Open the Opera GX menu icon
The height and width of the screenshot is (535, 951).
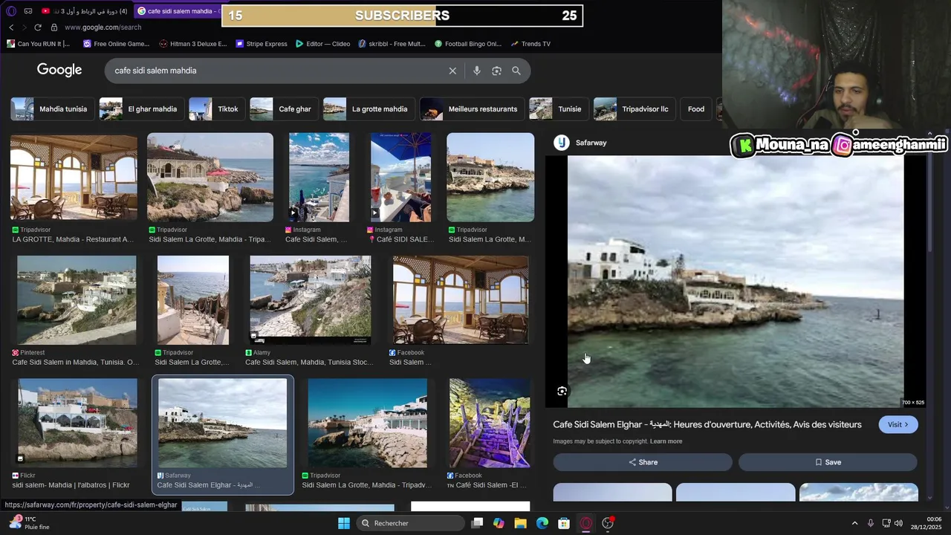10,11
